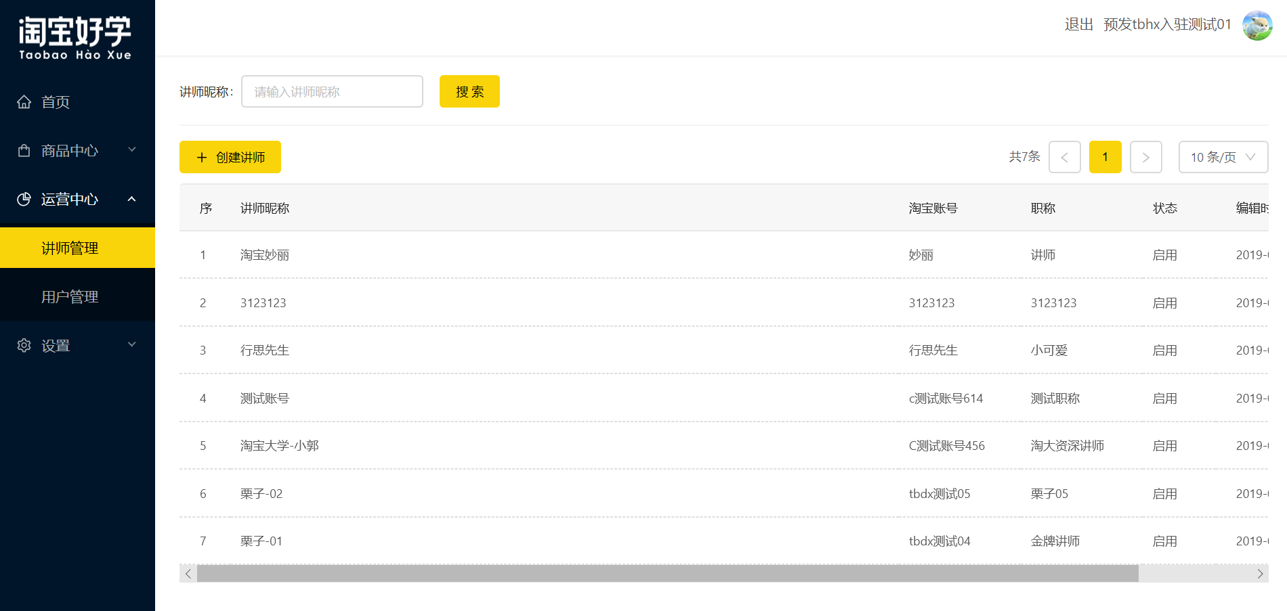Click the 职称 column header
Viewport: 1287px width, 611px height.
[x=1043, y=208]
